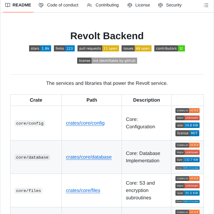
Task: Click the stars 1.8k badge
Action: point(40,48)
